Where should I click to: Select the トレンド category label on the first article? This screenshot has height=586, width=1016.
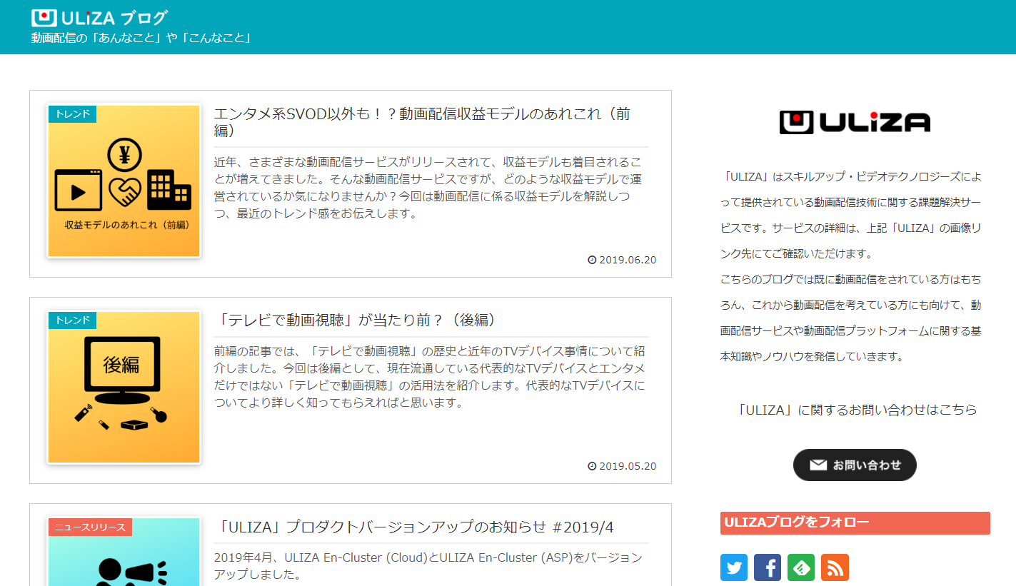71,113
